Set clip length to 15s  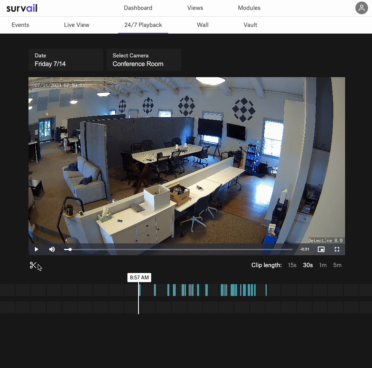[x=292, y=265]
